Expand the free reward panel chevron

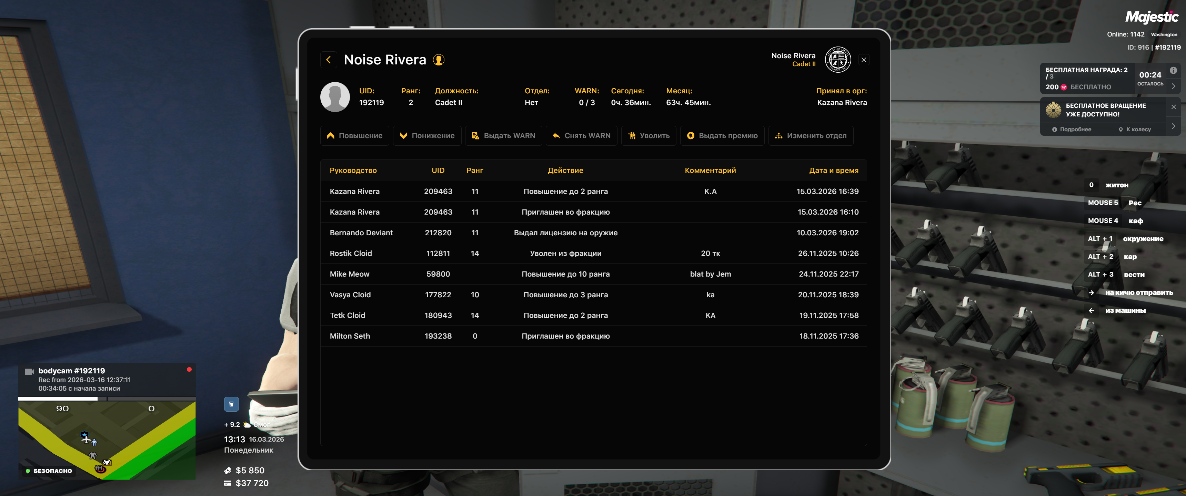point(1173,86)
